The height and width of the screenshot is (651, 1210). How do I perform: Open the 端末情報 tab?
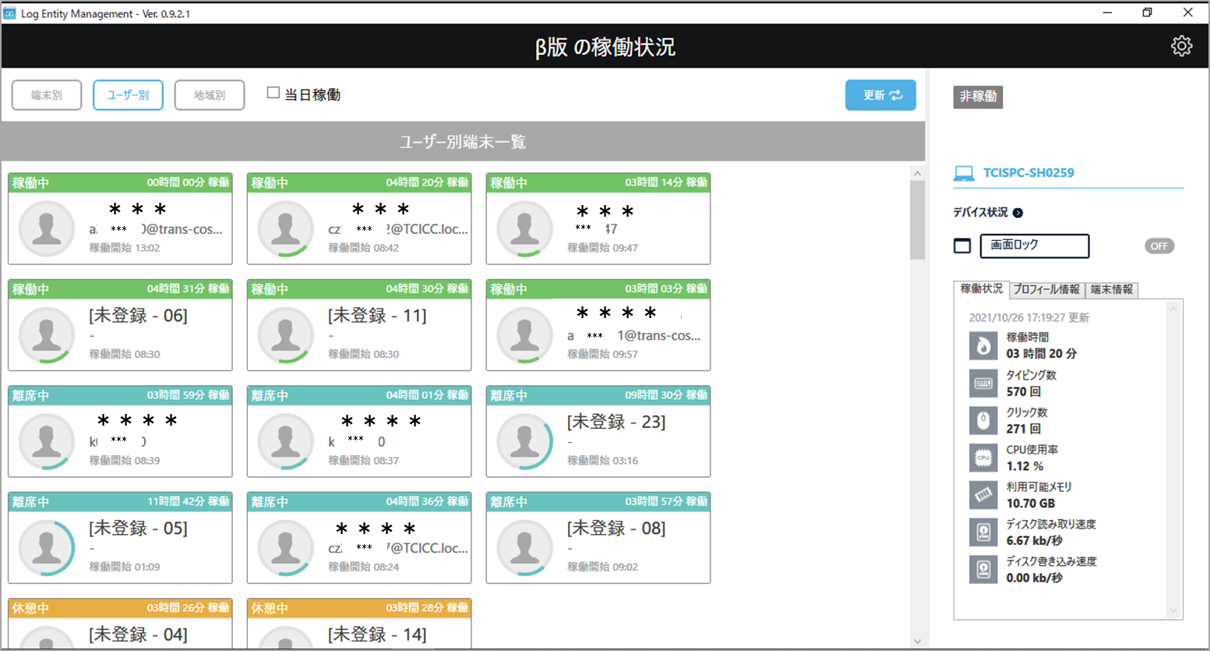coord(1112,290)
